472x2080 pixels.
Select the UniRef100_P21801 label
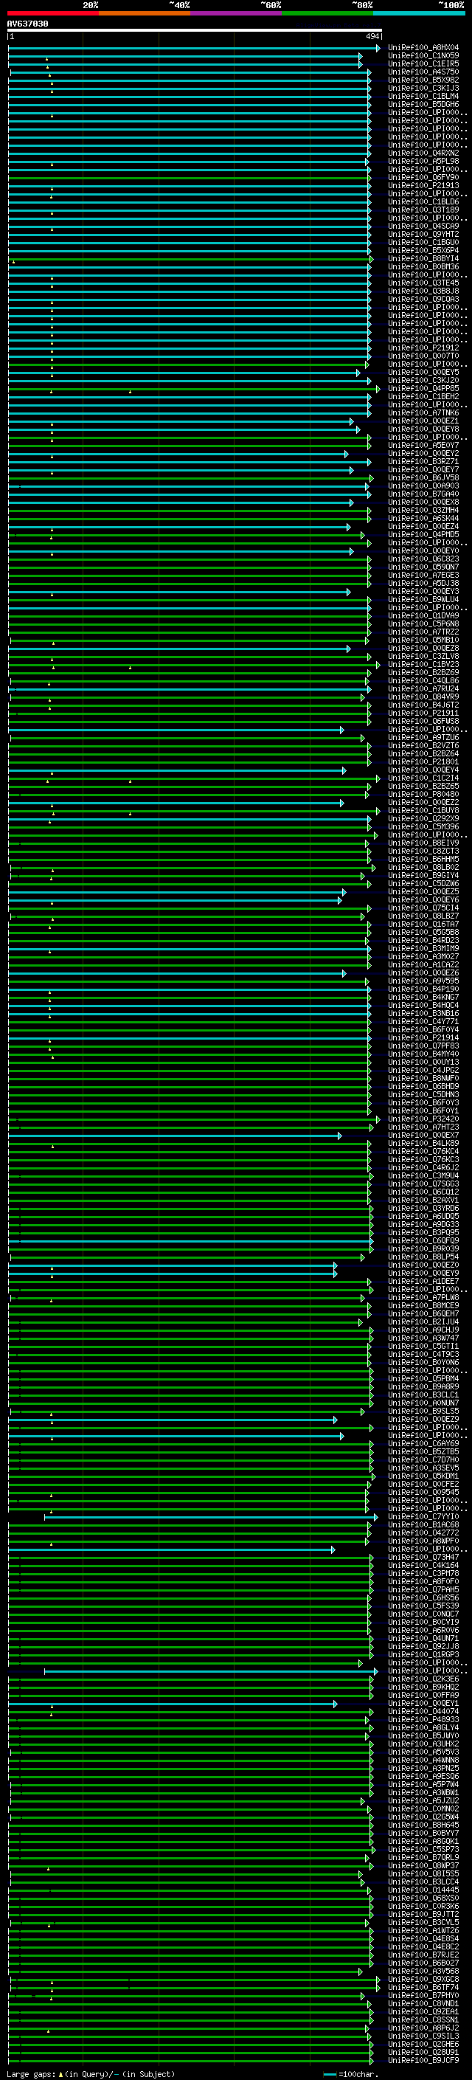click(423, 762)
